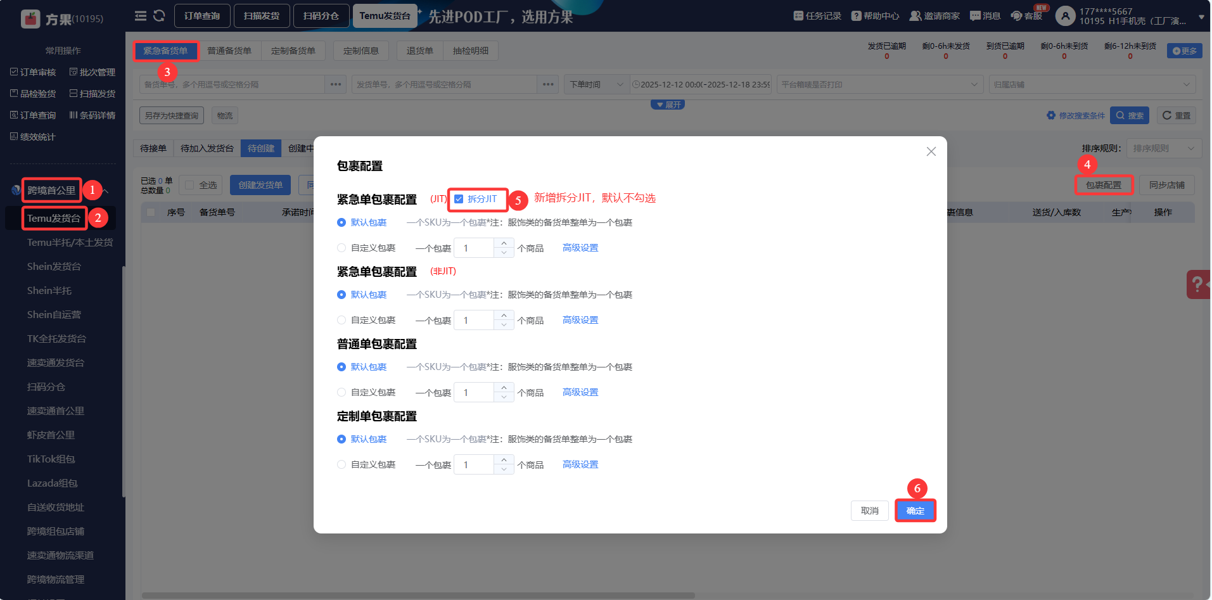Open 订单审核 in the sidebar shortcuts
The image size is (1212, 600).
34,72
